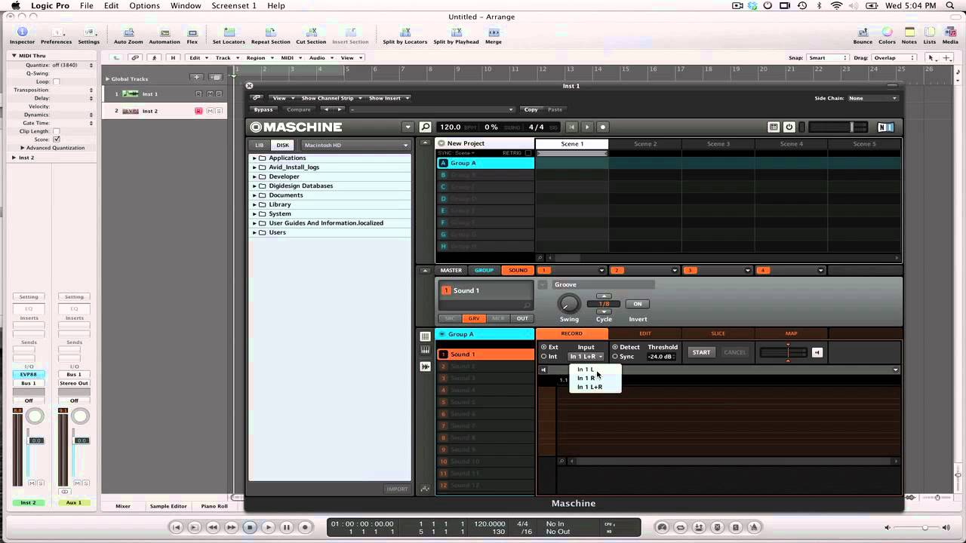Click the plugin window link icon
Image resolution: width=966 pixels, height=543 pixels.
[256, 98]
